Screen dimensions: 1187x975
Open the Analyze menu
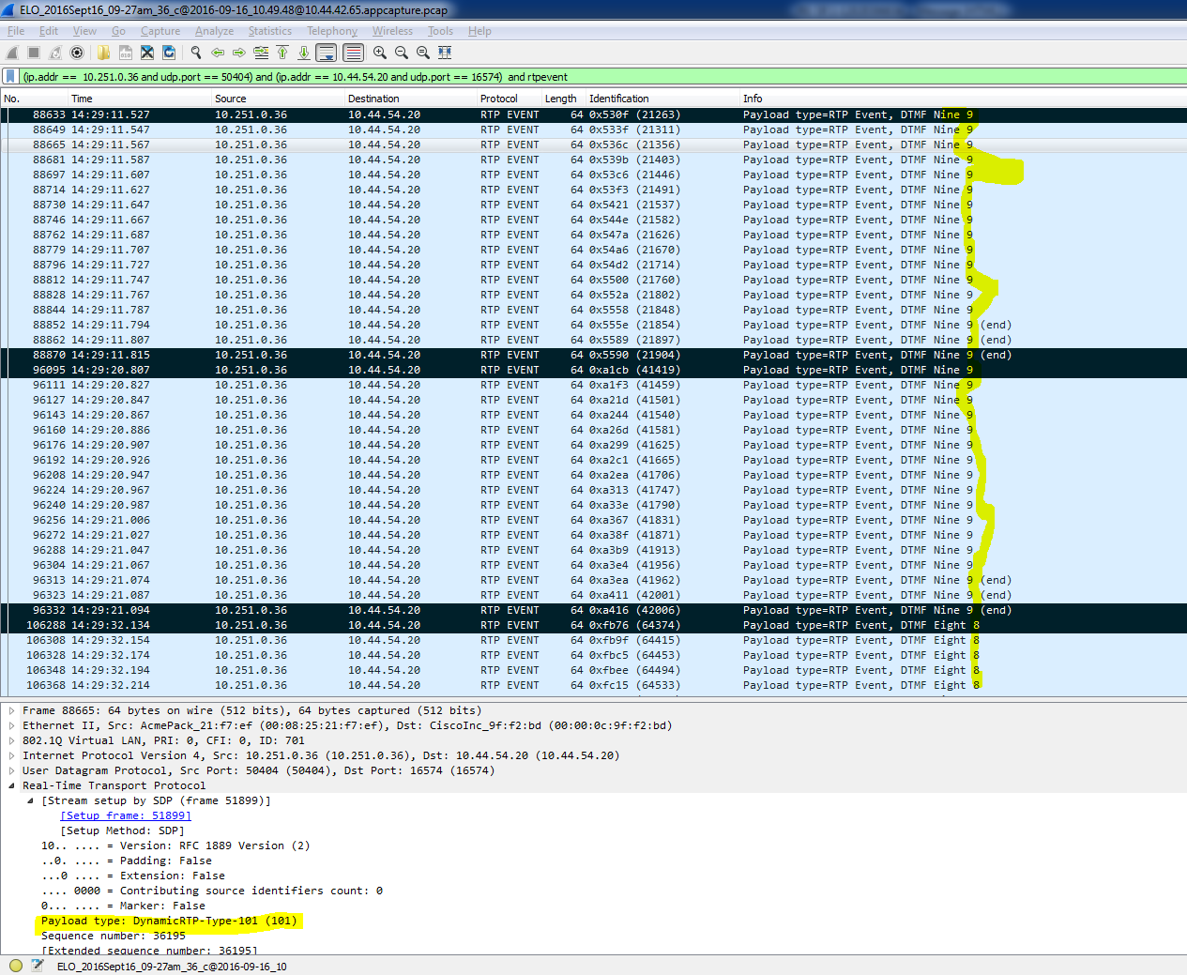tap(214, 31)
